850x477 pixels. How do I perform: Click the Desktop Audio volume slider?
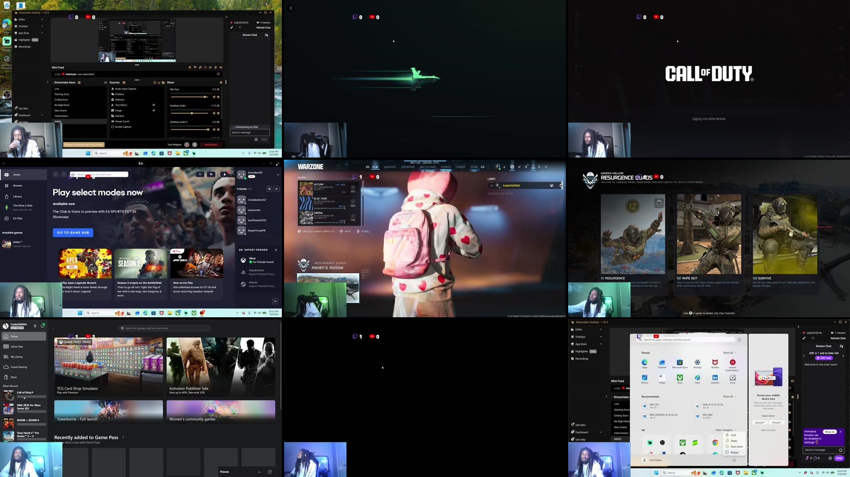192,113
